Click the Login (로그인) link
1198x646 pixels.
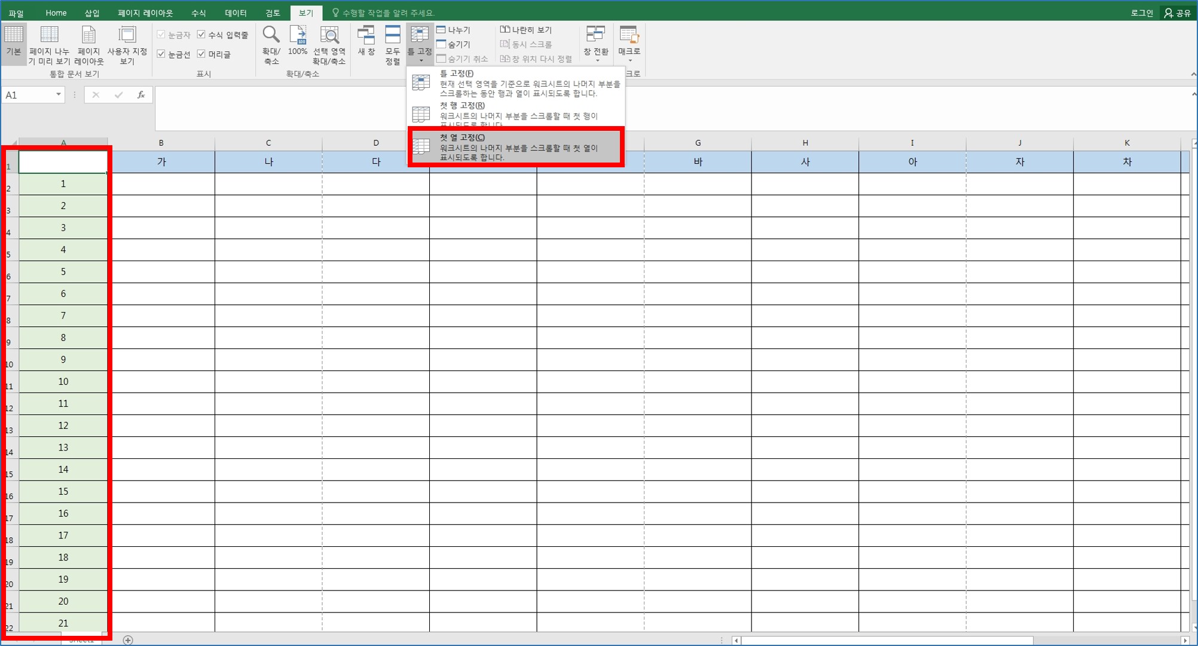[1141, 13]
